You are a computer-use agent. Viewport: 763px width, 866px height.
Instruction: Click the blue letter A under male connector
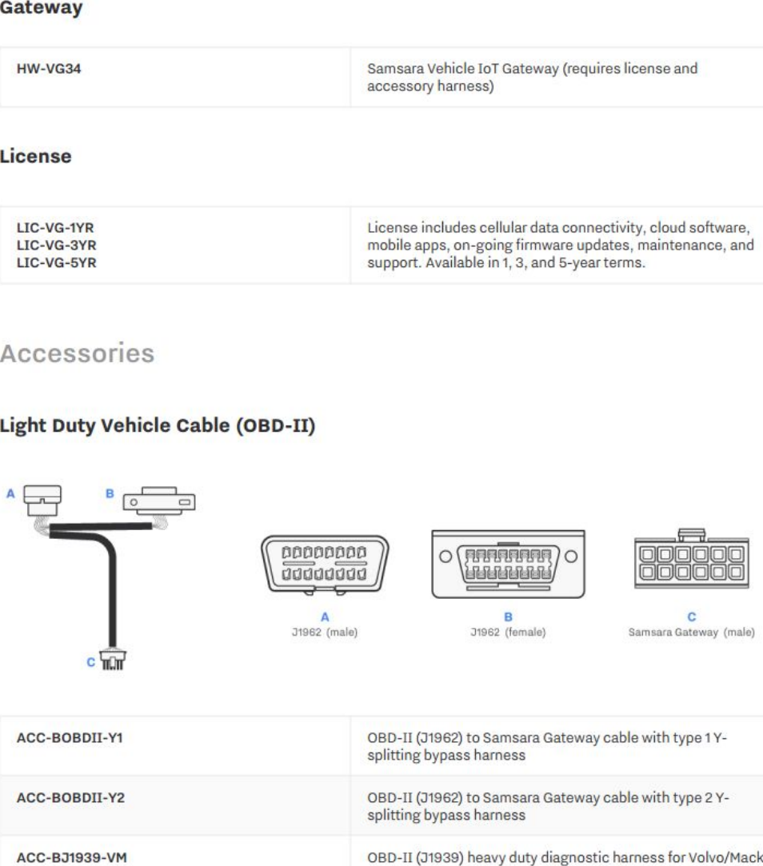pos(325,617)
